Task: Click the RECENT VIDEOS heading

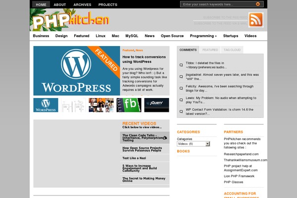Action: (139, 123)
